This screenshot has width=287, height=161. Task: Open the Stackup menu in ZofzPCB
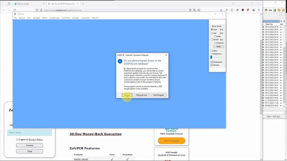coord(22,18)
